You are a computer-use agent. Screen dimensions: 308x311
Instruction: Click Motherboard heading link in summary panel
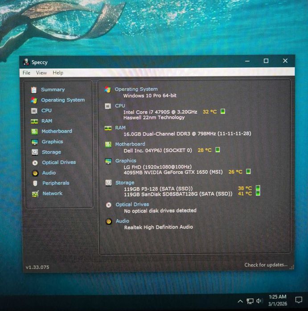tap(130, 144)
